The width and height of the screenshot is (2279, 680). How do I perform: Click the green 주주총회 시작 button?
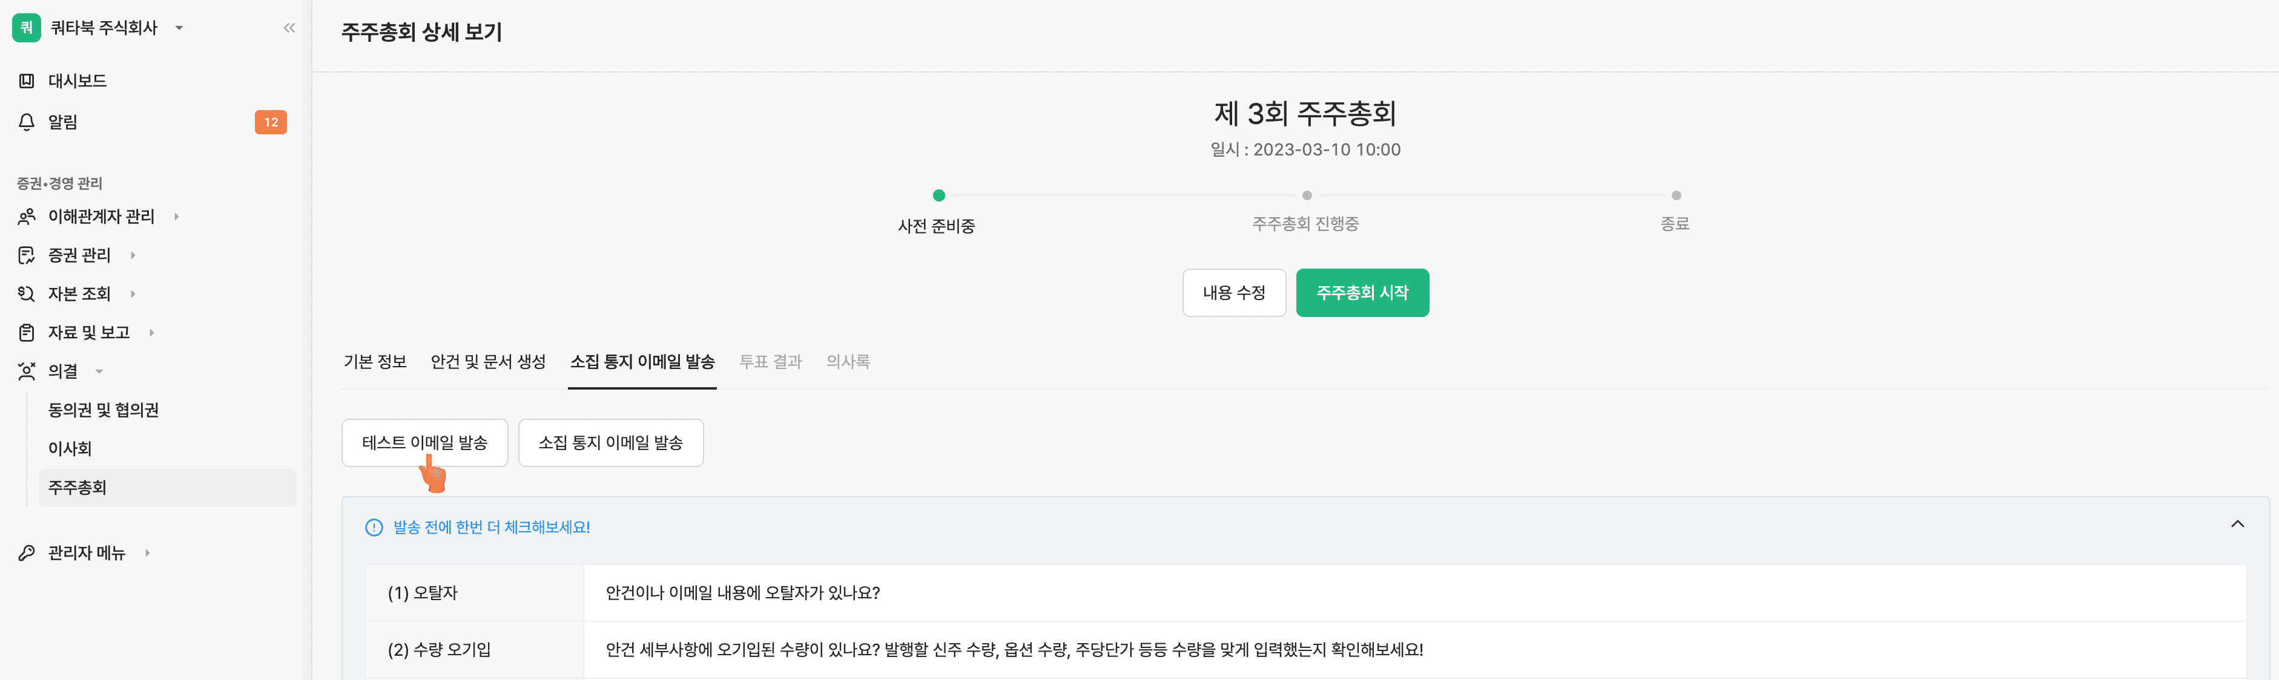(1362, 293)
